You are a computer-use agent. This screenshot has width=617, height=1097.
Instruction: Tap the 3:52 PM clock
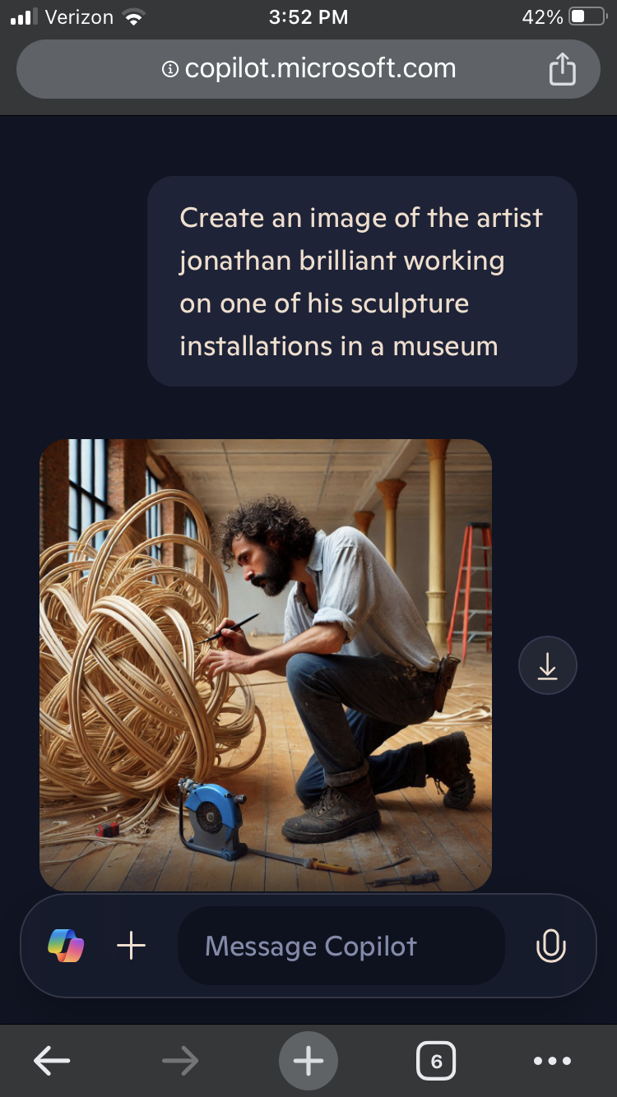pyautogui.click(x=308, y=17)
